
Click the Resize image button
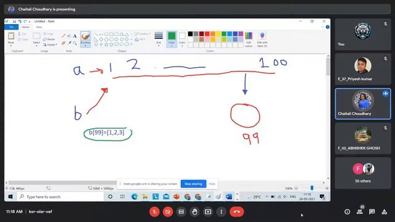49,39
